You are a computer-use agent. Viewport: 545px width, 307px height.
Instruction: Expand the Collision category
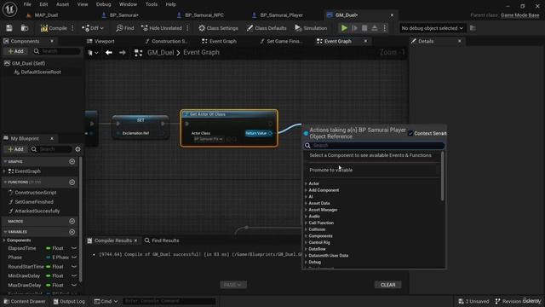[x=306, y=229]
